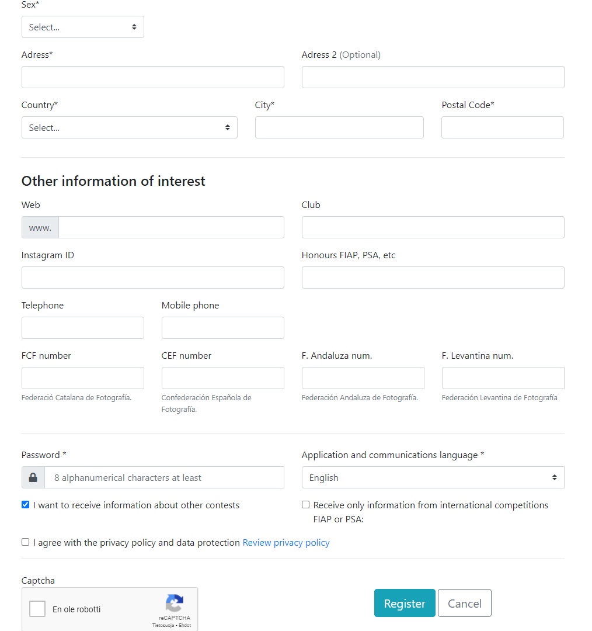Click the www. prefix on Web field
Image resolution: width=592 pixels, height=631 pixels.
(40, 227)
